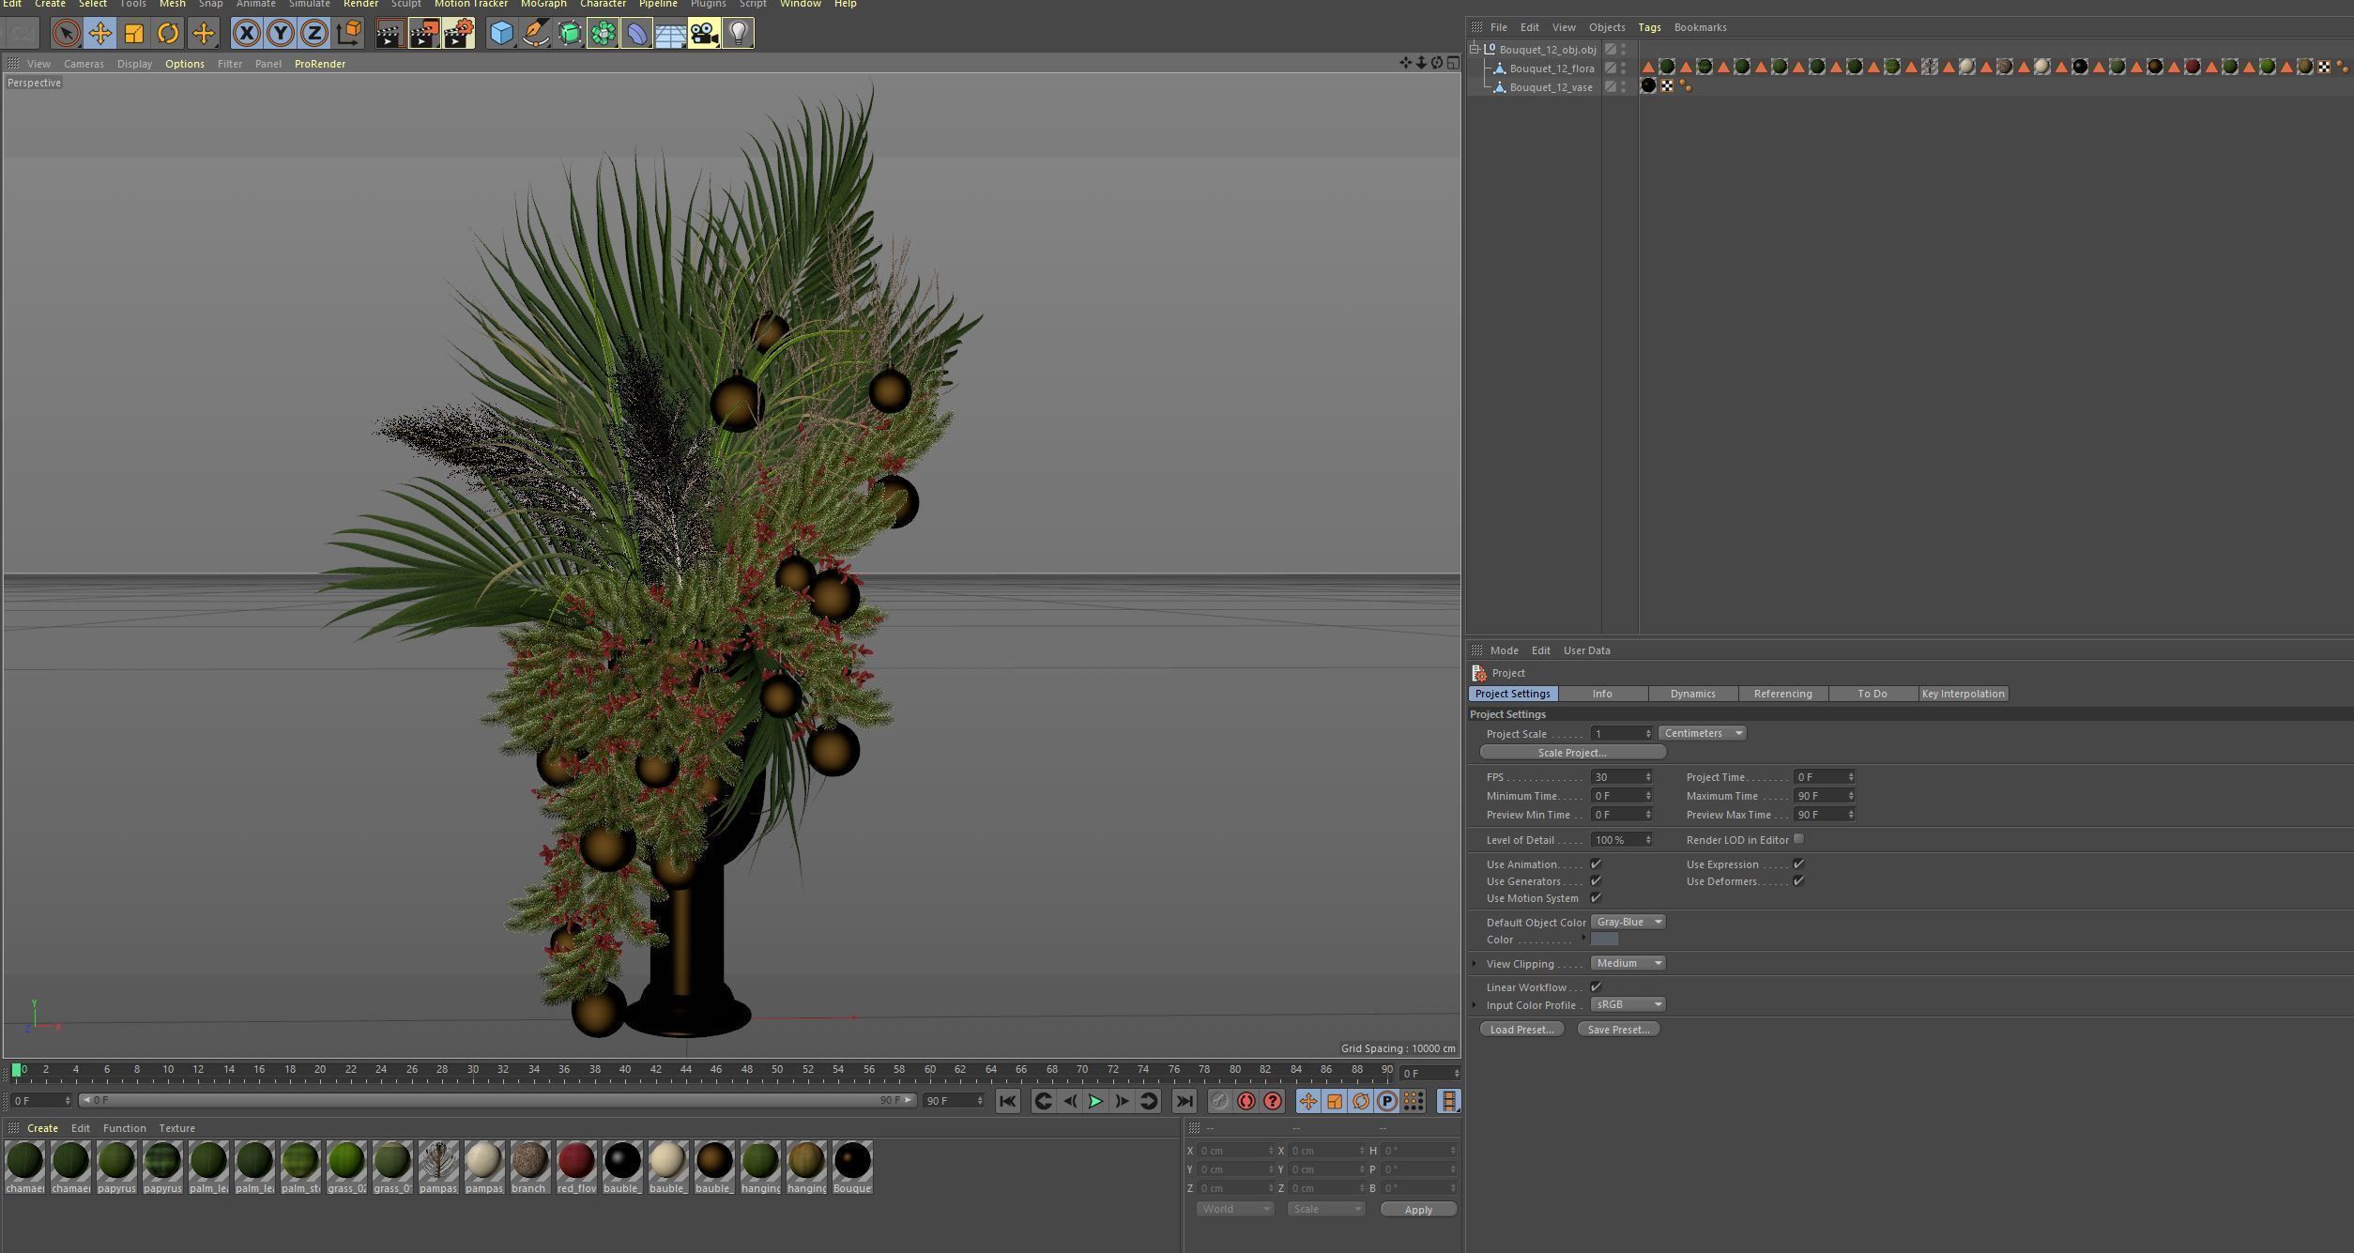The image size is (2354, 1253).
Task: Toggle the Y axis lock
Action: (280, 34)
